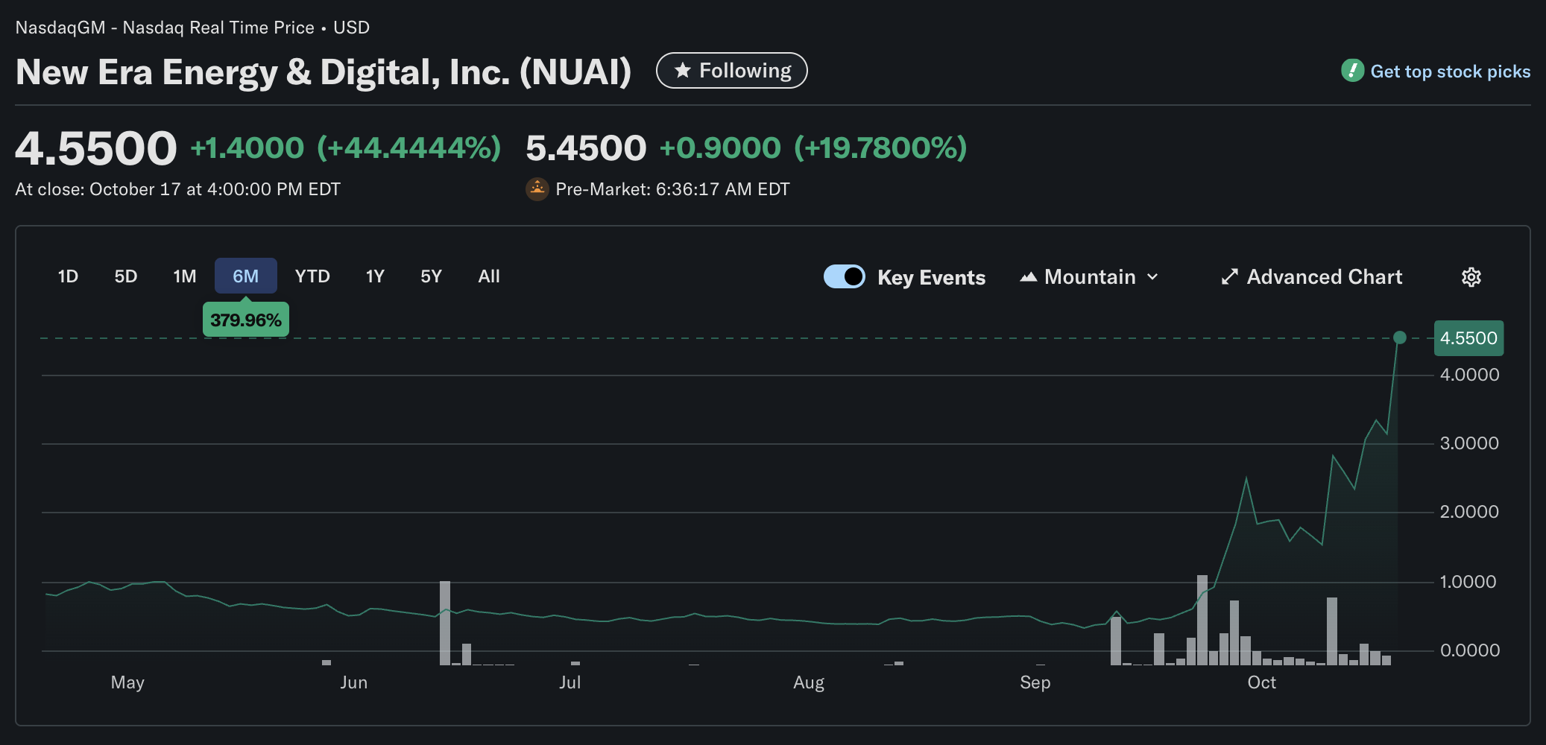This screenshot has height=745, width=1546.
Task: Click the chevron next to Mountain
Action: pos(1152,277)
